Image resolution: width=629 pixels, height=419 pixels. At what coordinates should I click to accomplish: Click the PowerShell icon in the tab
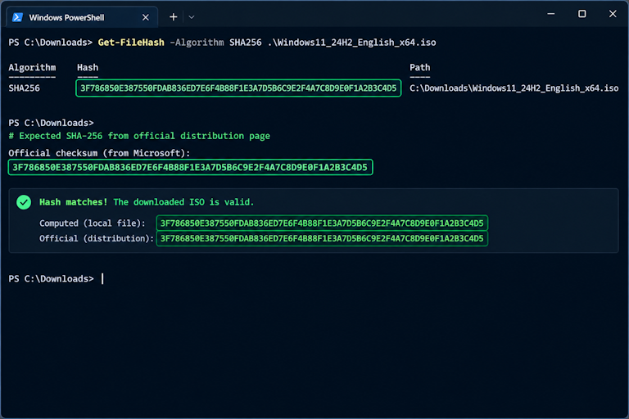[x=17, y=18]
